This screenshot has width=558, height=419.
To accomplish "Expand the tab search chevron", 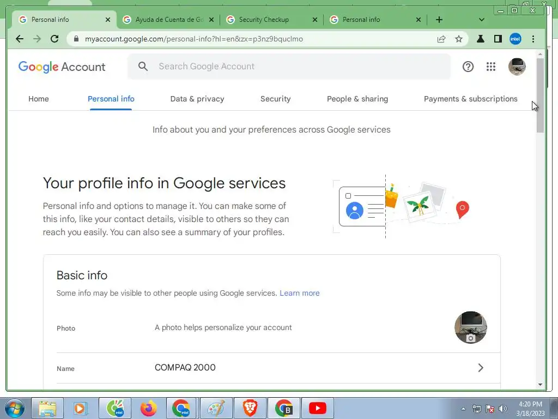I will pyautogui.click(x=482, y=20).
